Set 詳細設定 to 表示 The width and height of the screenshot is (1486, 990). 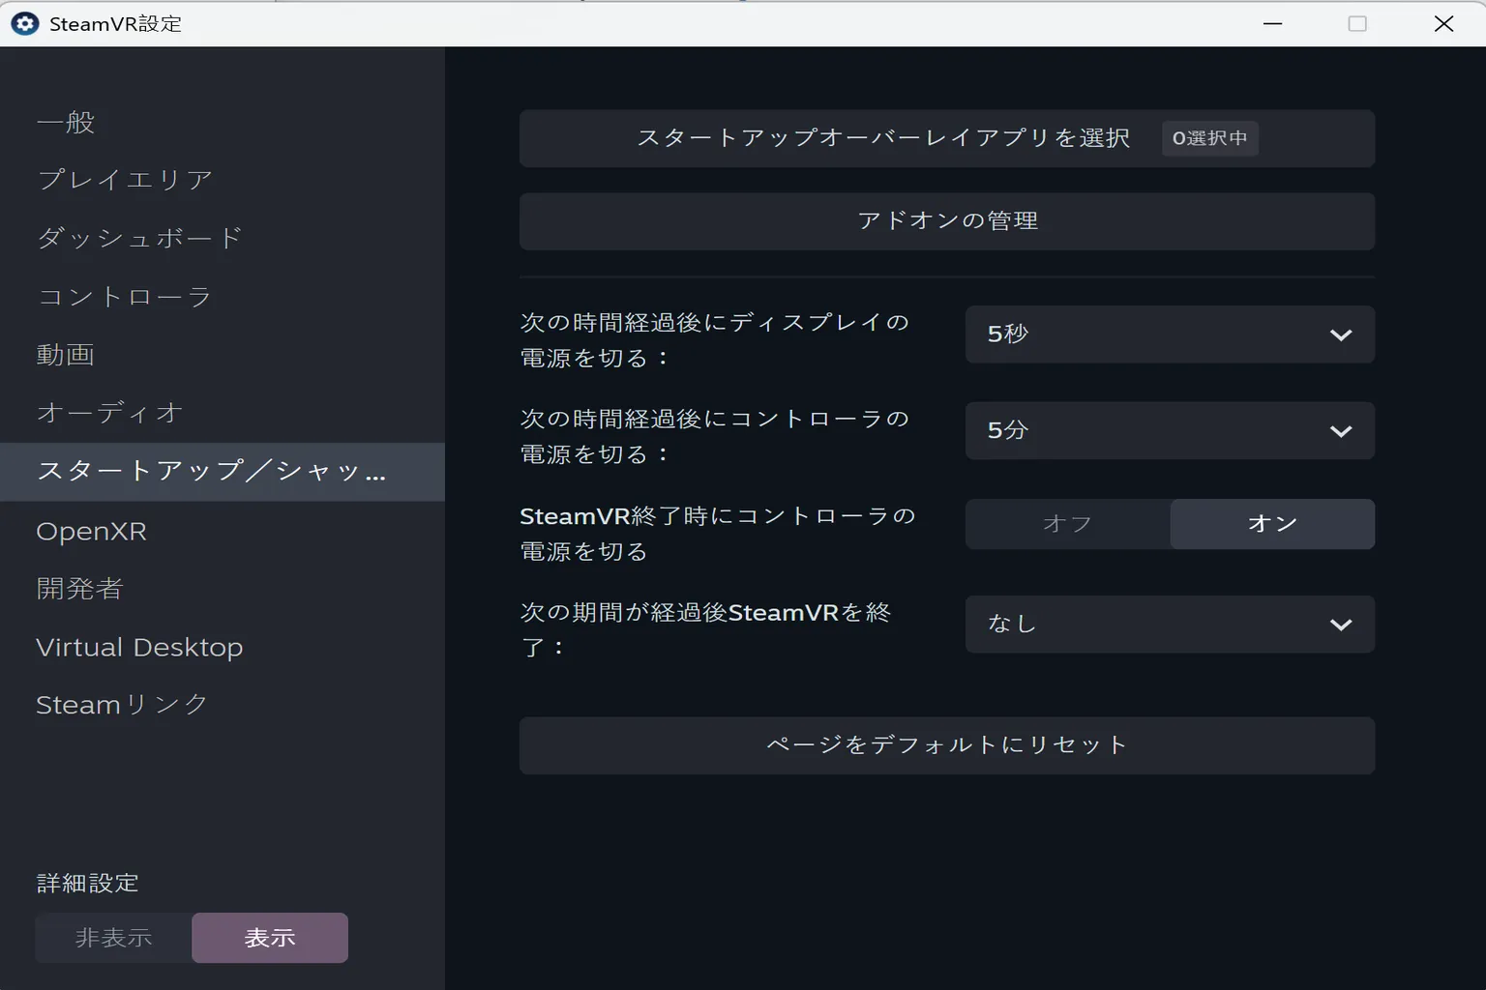(x=270, y=938)
